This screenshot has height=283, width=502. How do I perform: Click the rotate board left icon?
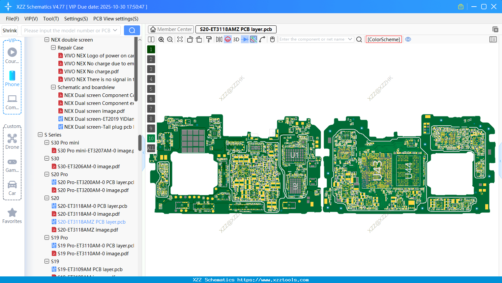click(190, 39)
